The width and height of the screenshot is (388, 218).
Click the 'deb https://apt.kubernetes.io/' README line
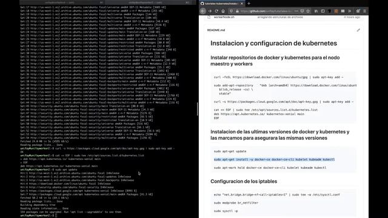[259, 114]
